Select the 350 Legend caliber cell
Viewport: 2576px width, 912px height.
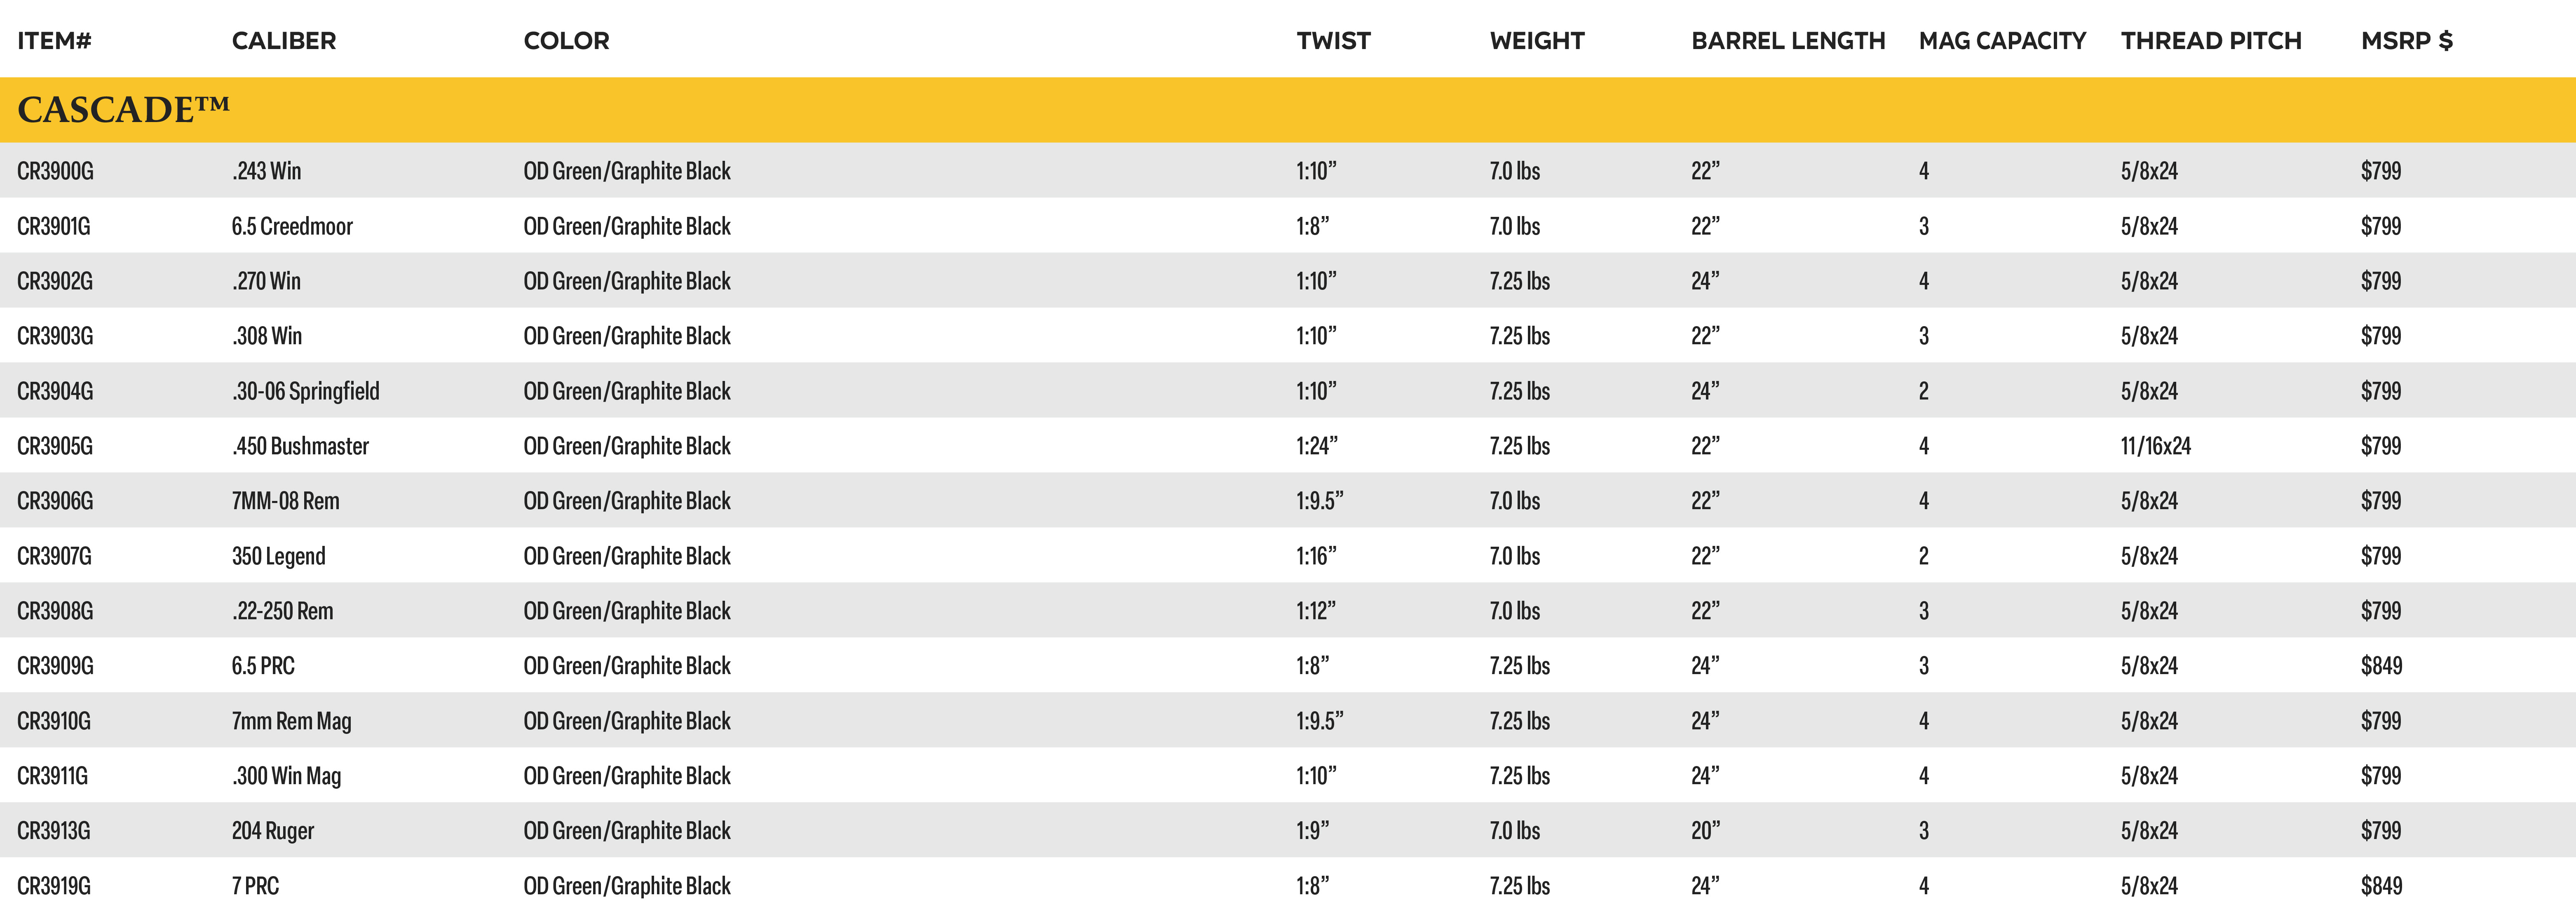(x=279, y=556)
